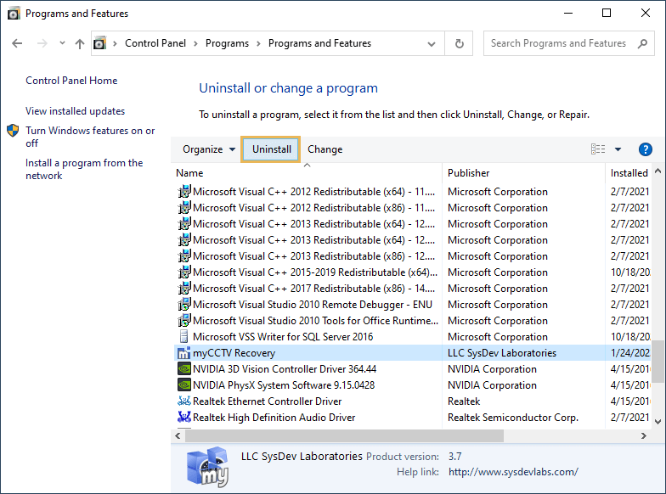Image resolution: width=666 pixels, height=494 pixels.
Task: Open Install a program from the network
Action: (x=84, y=169)
